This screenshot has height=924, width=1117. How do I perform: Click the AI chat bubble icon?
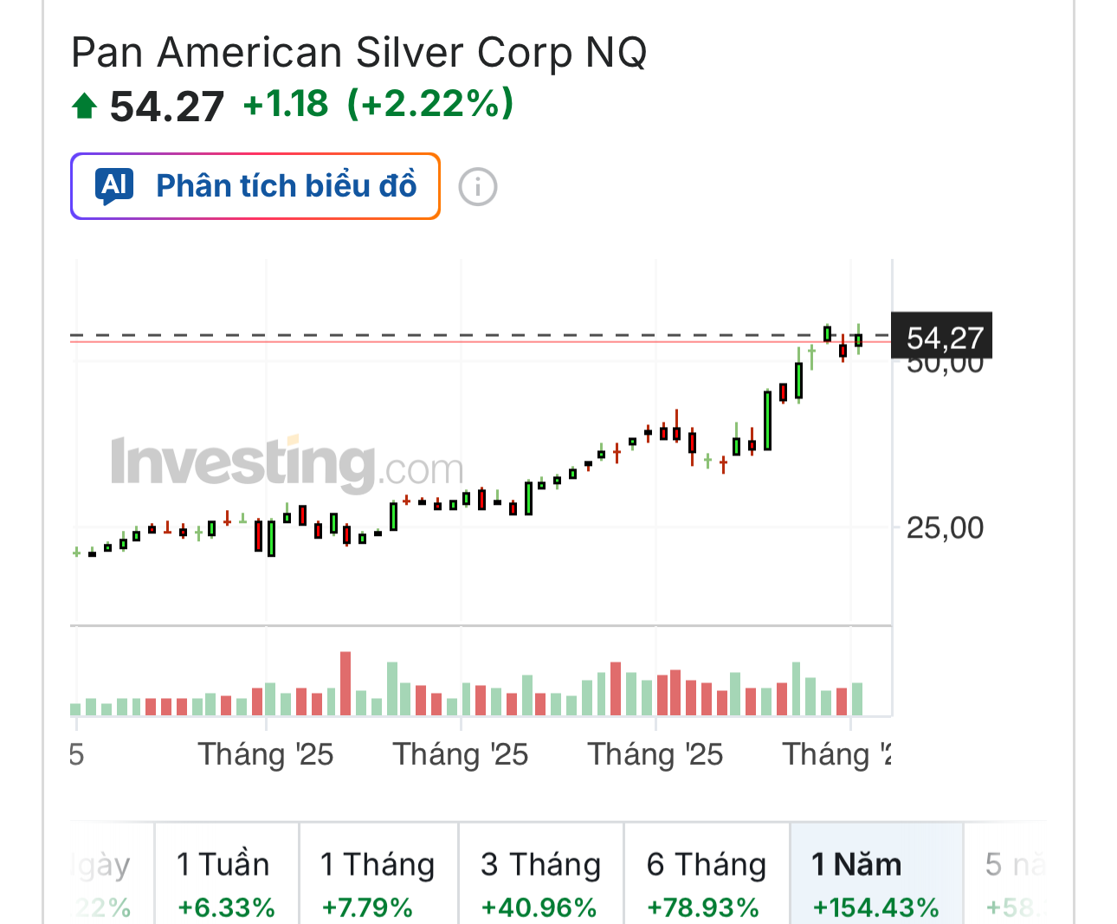coord(116,186)
